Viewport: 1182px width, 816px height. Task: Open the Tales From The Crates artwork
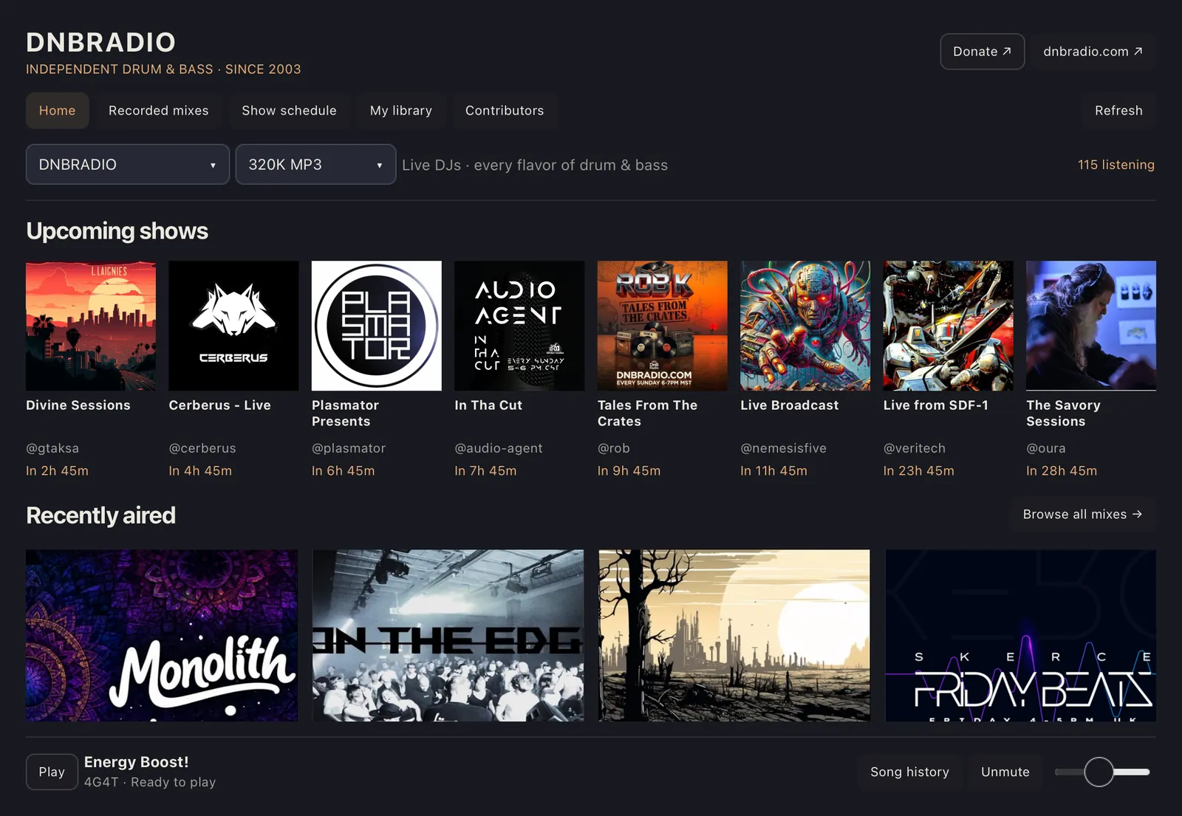click(x=663, y=326)
